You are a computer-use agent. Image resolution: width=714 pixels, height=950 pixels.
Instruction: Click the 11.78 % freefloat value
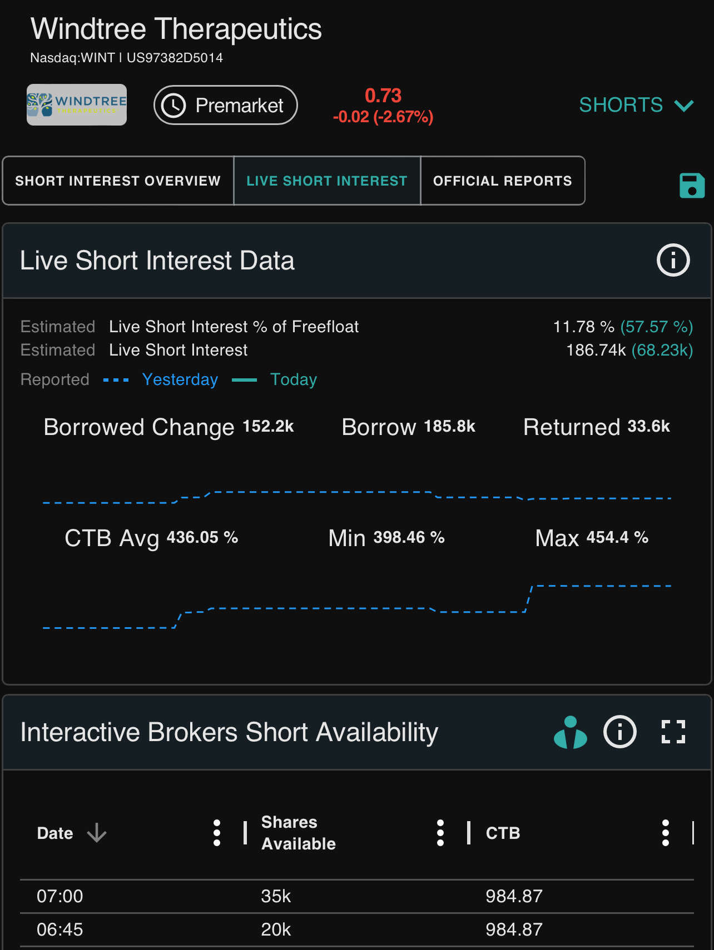click(583, 327)
